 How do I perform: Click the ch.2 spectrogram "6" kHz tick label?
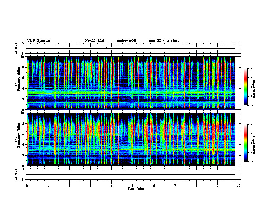pos(24,134)
